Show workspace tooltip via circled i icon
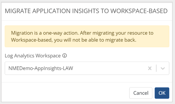The image size is (175, 104). coord(64,56)
